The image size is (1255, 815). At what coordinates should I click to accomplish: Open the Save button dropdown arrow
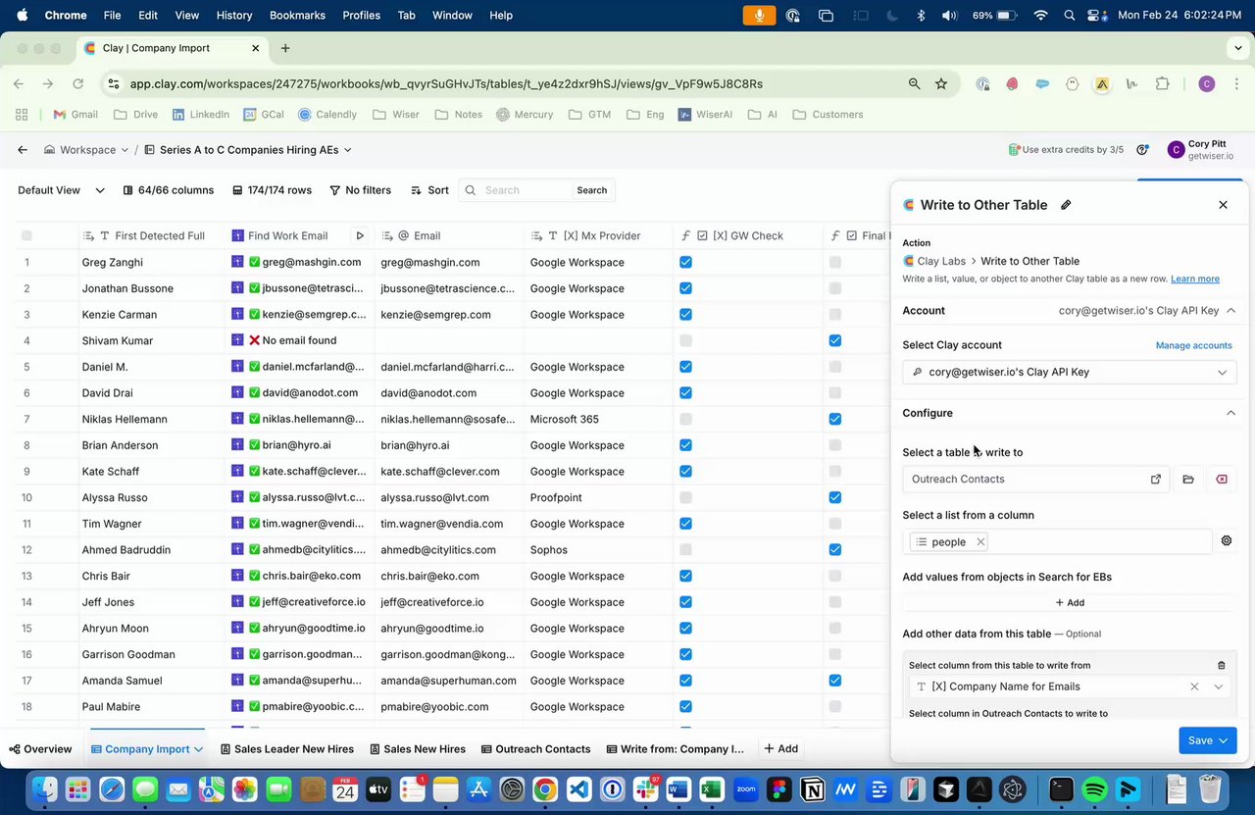[1224, 740]
